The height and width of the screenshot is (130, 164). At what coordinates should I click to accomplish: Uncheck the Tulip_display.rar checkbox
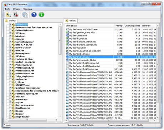[10, 76]
